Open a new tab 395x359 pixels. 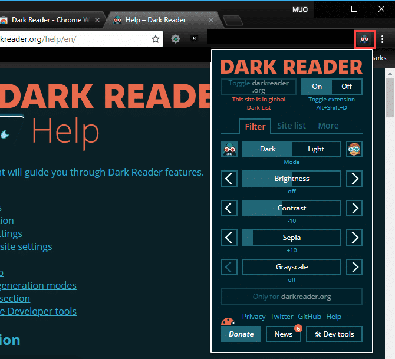coord(233,21)
